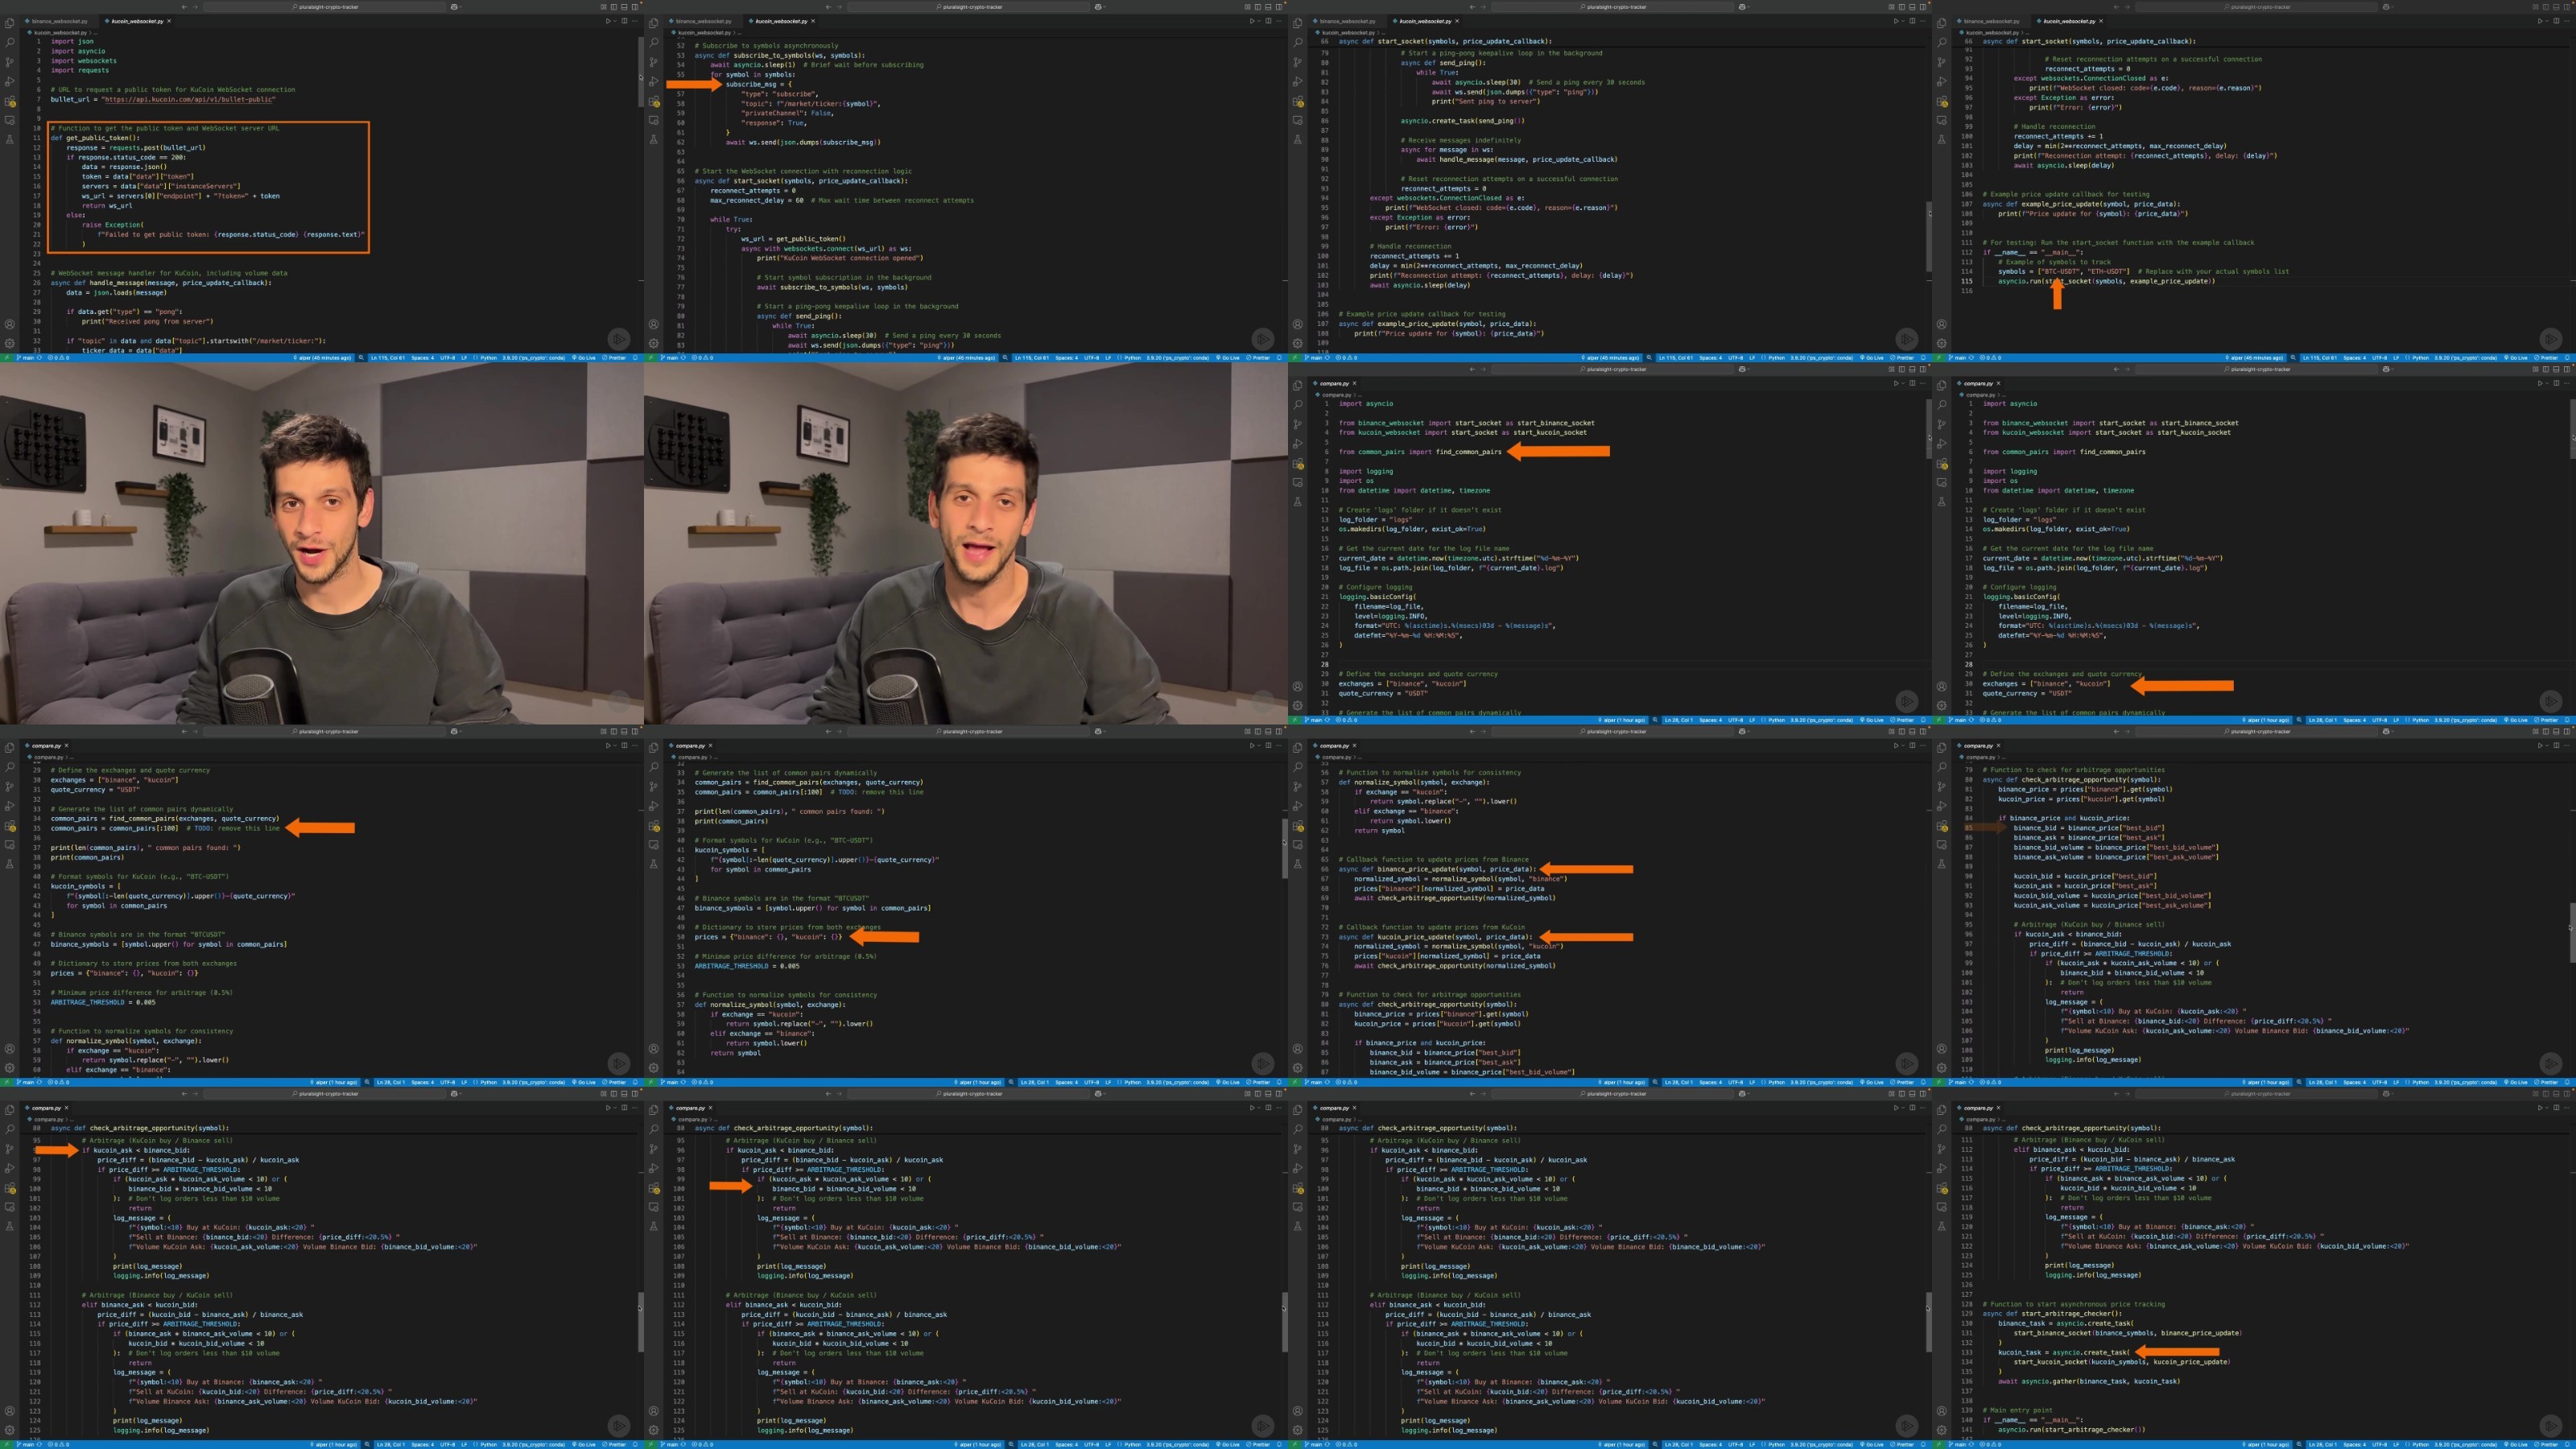Open Copilot chevron menu in 'subscribe_to_symbols' frame
The width and height of the screenshot is (2576, 1449).
click(x=1105, y=7)
